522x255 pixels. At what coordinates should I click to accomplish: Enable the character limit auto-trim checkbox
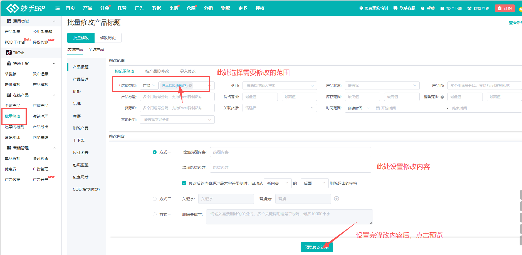[184, 183]
